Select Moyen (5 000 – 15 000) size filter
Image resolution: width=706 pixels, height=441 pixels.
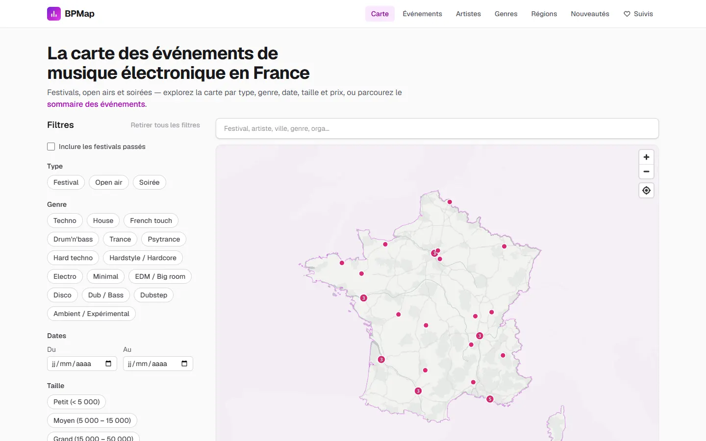point(92,420)
